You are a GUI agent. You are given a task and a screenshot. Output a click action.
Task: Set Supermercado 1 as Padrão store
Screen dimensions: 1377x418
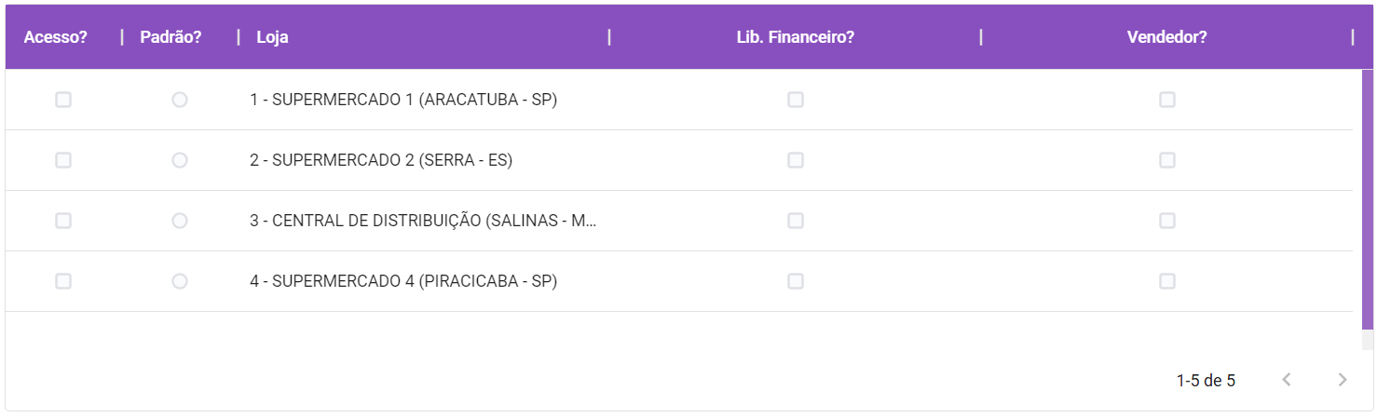[x=180, y=100]
